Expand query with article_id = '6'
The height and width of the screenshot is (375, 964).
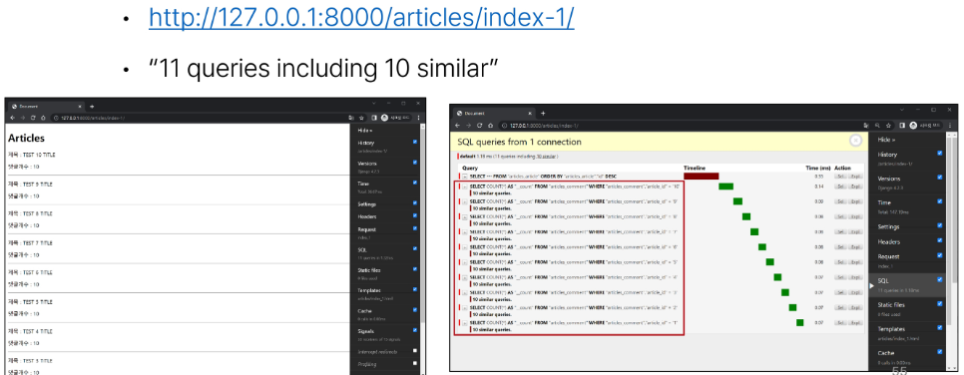point(465,246)
